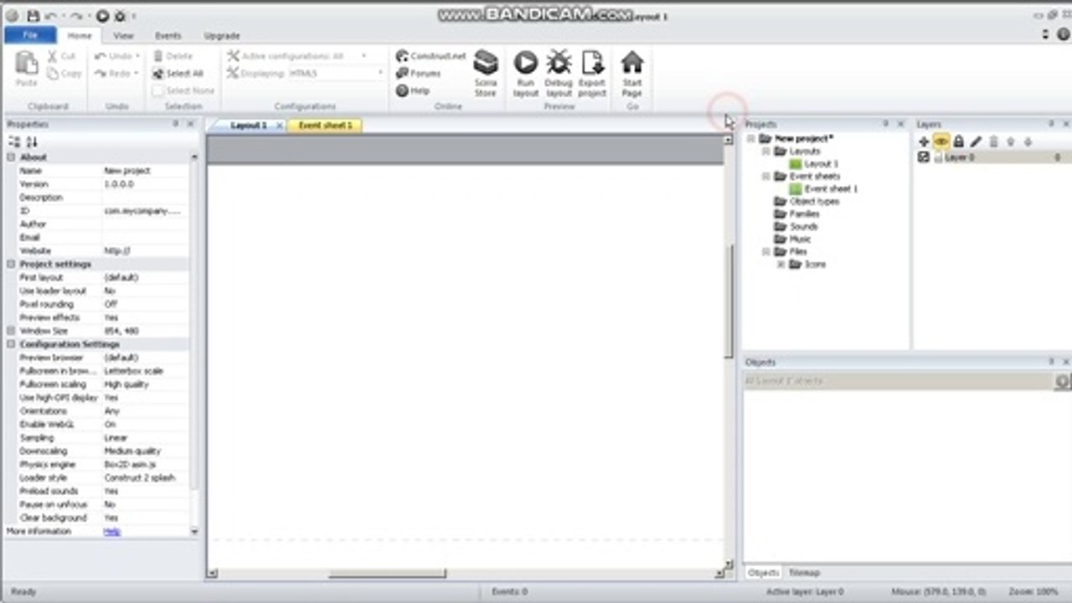Click the quick access Run layout play icon
1072x603 pixels.
point(102,16)
